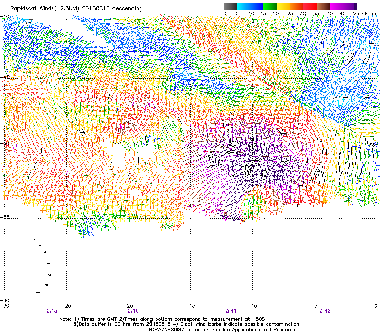Image resolution: width=380 pixels, height=333 pixels.
Task: Click the purple '3:42' swath time
Action: point(325,311)
